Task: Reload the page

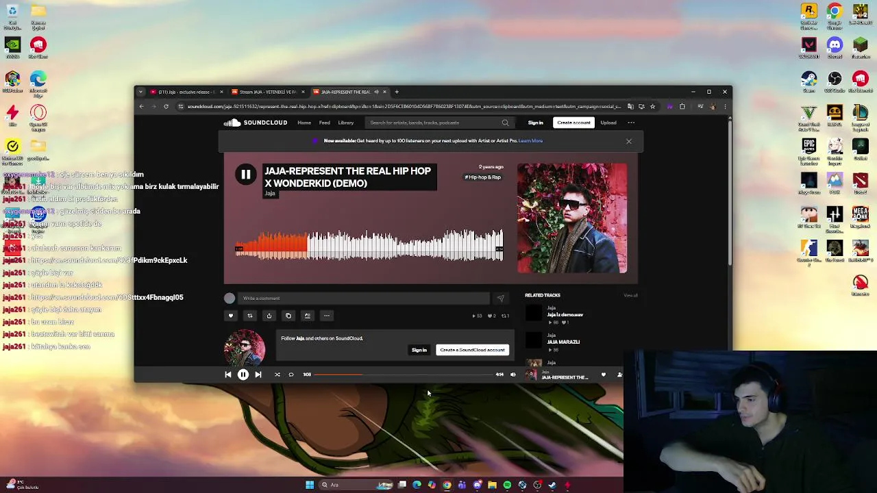Action: (x=166, y=106)
